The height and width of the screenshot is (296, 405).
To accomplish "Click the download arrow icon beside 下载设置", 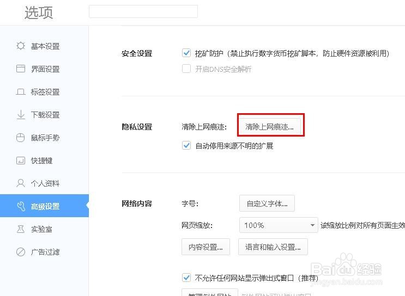I will [x=21, y=114].
